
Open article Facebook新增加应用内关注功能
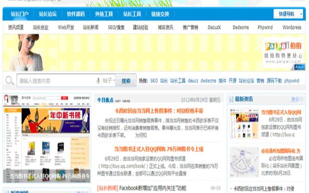153,188
